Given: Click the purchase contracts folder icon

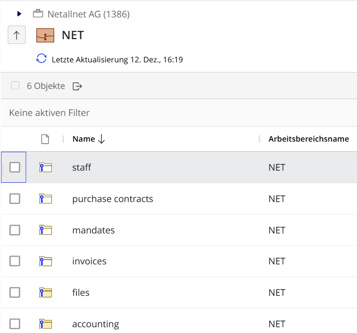Looking at the screenshot, I should point(45,199).
